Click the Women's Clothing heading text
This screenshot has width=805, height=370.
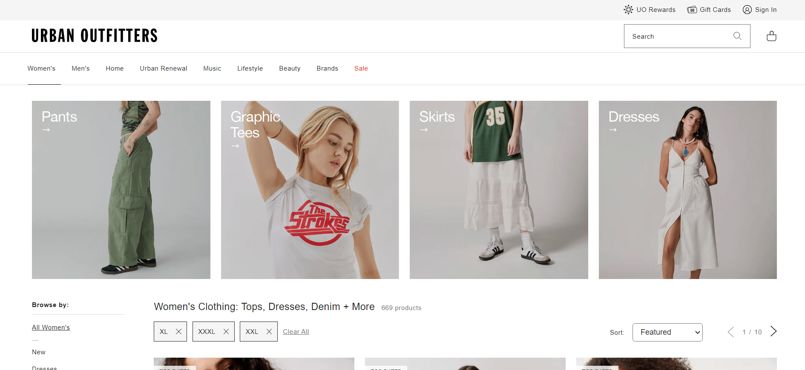click(264, 307)
